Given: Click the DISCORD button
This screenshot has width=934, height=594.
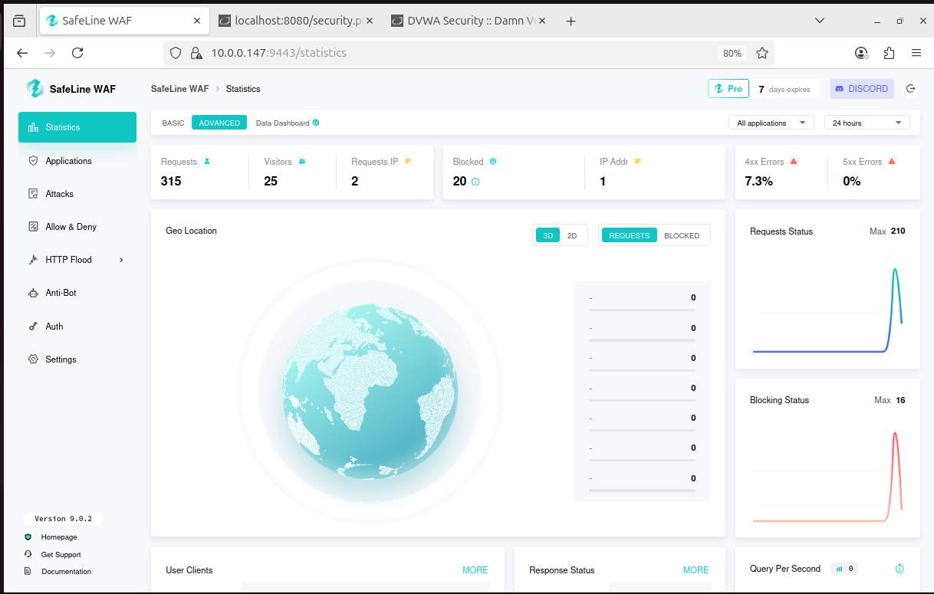Looking at the screenshot, I should click(862, 89).
